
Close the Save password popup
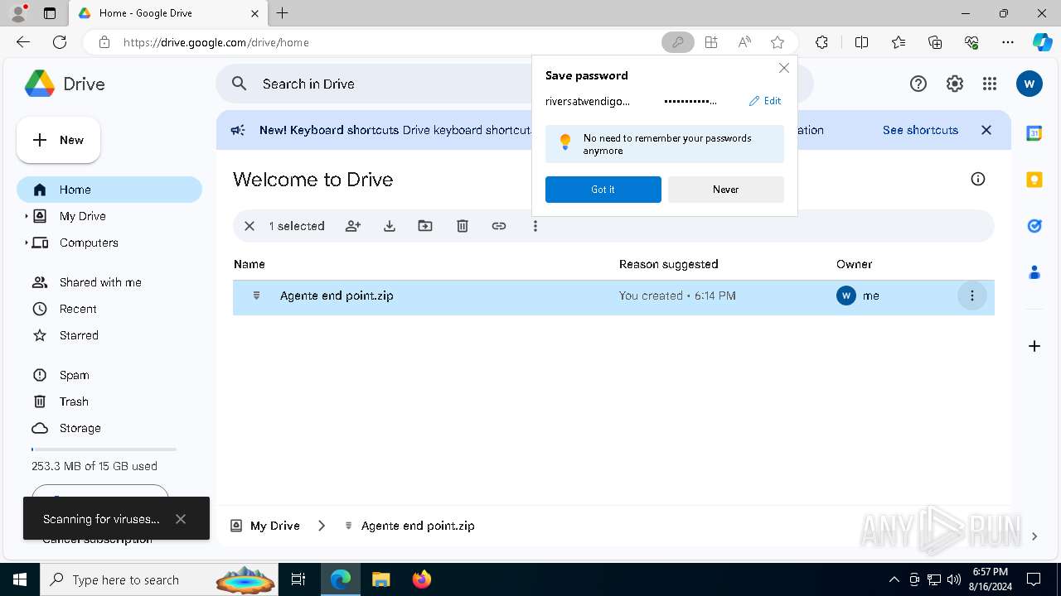click(x=784, y=68)
